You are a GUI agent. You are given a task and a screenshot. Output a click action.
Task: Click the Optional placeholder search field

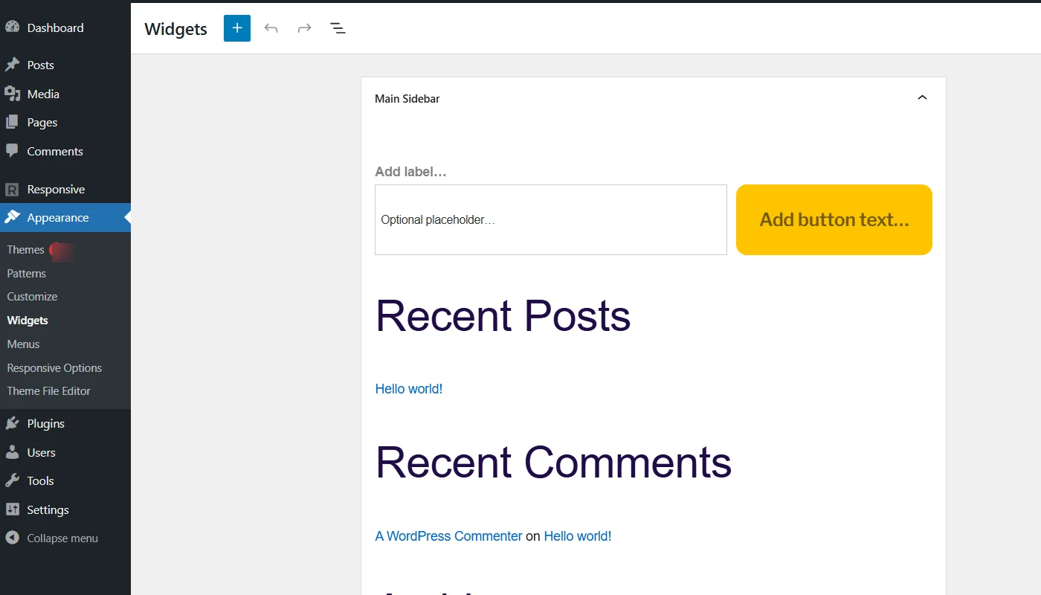click(x=551, y=219)
